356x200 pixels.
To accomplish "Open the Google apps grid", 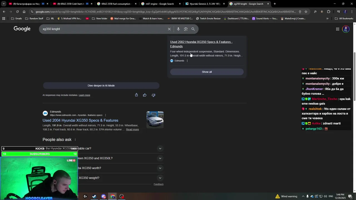I will (337, 29).
